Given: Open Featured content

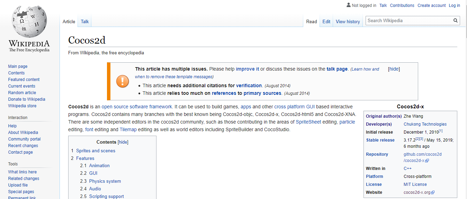Looking at the screenshot, I should (24, 80).
